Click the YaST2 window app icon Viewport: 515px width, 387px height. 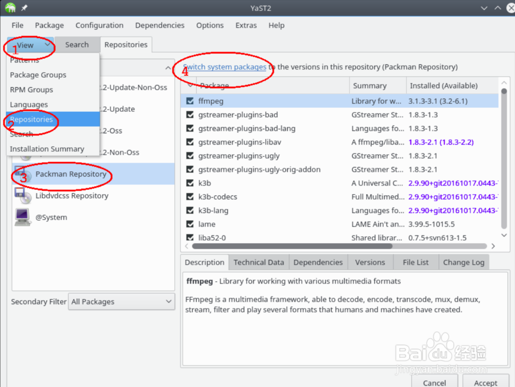(10, 8)
